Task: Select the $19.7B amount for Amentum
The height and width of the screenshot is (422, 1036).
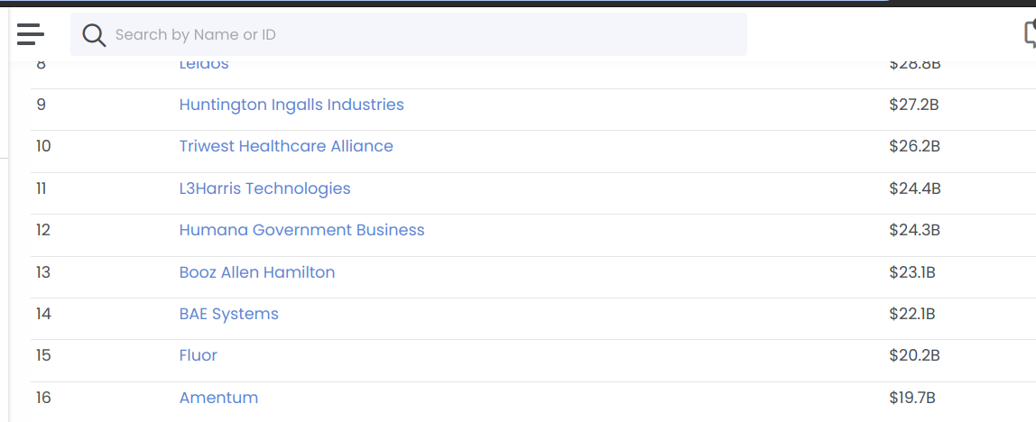Action: [x=911, y=398]
